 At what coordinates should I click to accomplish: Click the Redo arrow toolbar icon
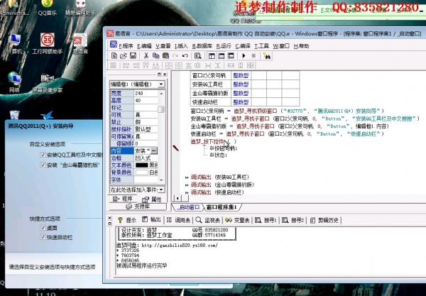coord(175,55)
